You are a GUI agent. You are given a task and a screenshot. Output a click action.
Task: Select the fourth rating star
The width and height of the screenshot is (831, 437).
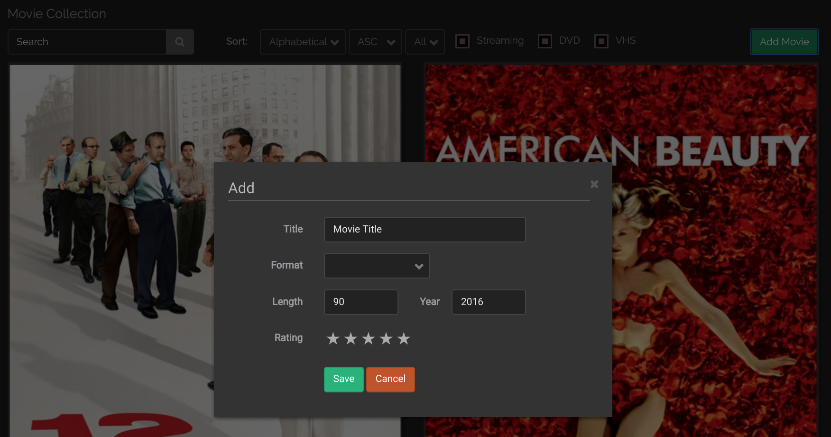click(x=386, y=338)
